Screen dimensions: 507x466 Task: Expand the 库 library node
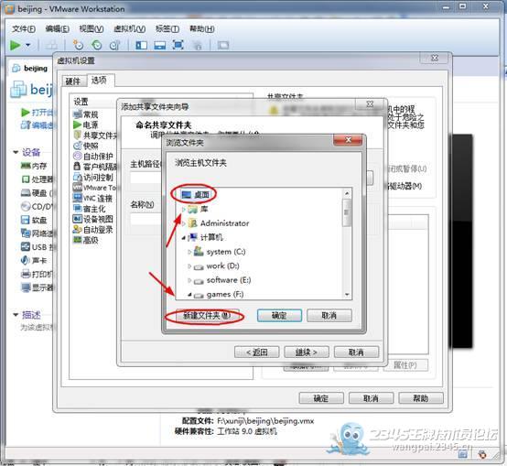pyautogui.click(x=184, y=210)
